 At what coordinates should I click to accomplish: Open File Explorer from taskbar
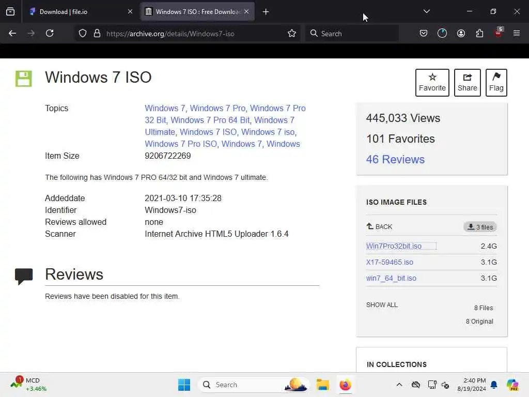point(322,385)
